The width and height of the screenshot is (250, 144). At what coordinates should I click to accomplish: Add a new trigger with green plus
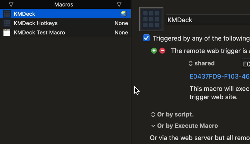tap(154, 51)
